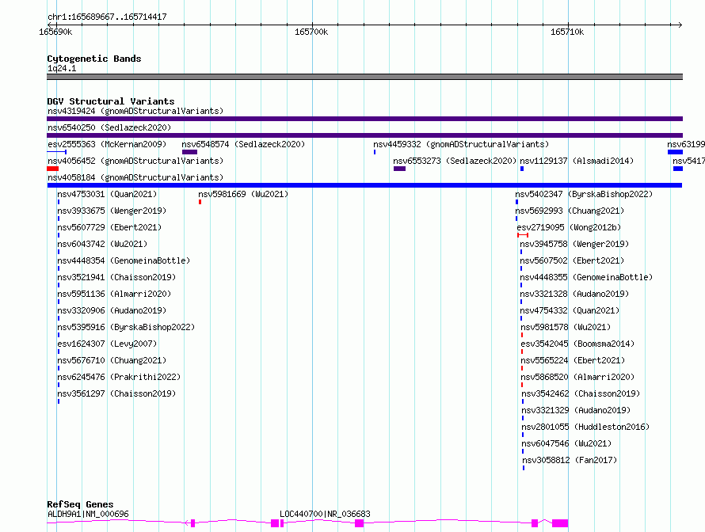
Task: Click nsv3321329 Audano2019 variant
Action: [576, 410]
